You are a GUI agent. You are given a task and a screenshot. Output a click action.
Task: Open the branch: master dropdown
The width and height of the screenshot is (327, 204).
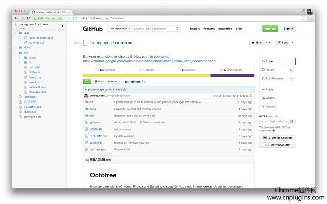[x=108, y=81]
